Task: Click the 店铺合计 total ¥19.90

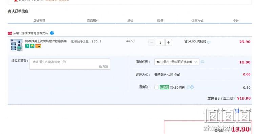Action: 244,98
